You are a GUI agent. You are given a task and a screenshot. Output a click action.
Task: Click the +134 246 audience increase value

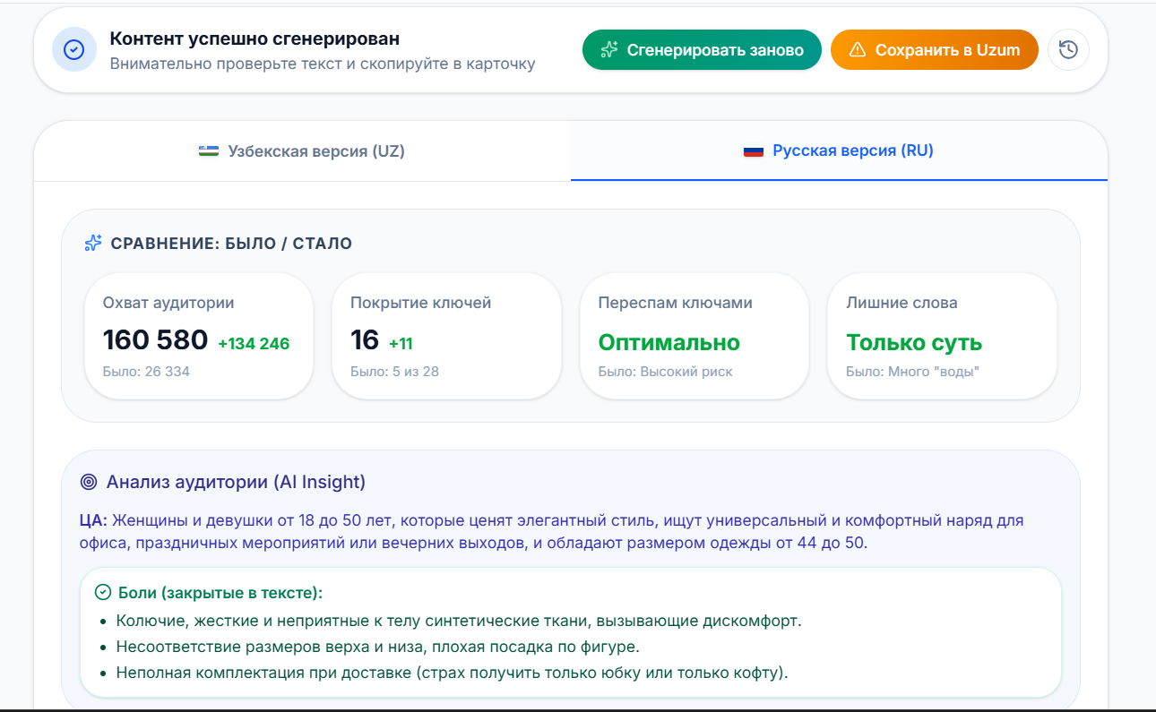[254, 343]
